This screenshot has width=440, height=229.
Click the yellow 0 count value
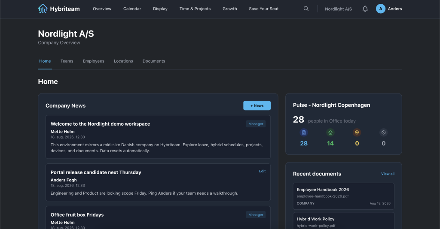[357, 143]
